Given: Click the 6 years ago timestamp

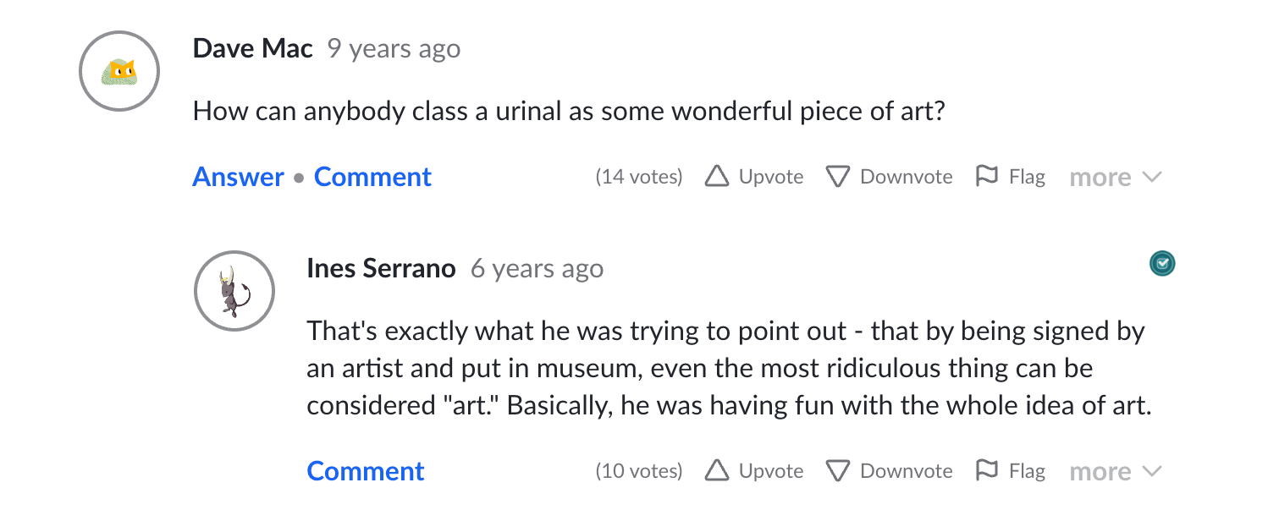Looking at the screenshot, I should coord(537,268).
